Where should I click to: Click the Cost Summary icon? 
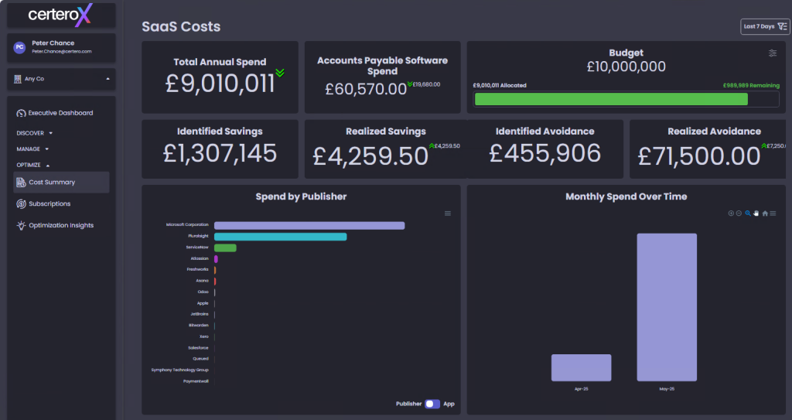21,183
